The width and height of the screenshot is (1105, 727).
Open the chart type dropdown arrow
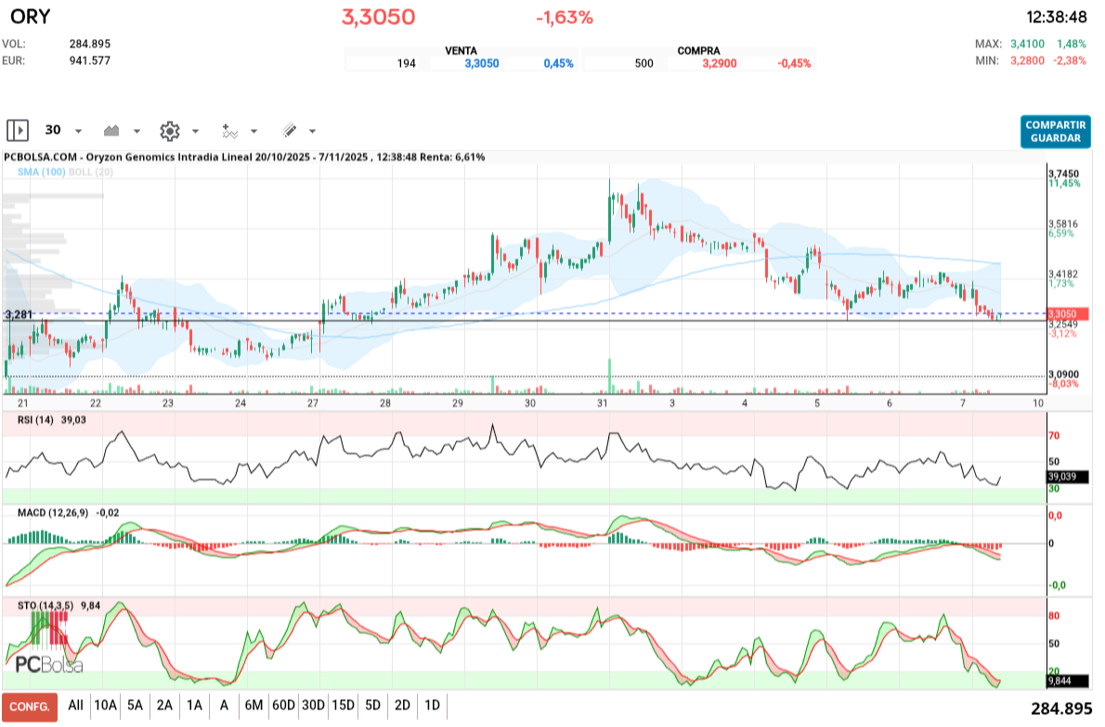click(x=136, y=131)
